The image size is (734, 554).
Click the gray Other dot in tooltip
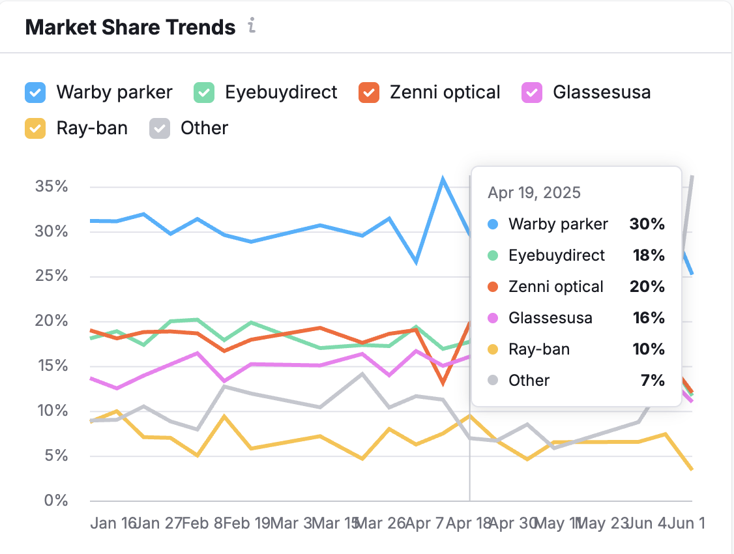[x=493, y=381]
